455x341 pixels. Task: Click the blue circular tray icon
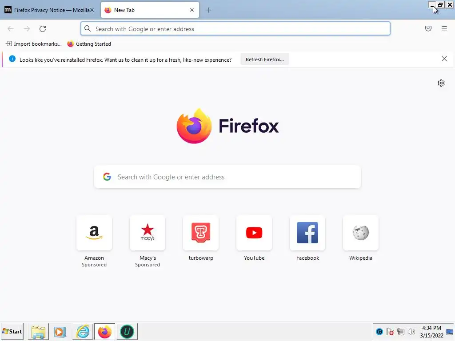click(379, 331)
